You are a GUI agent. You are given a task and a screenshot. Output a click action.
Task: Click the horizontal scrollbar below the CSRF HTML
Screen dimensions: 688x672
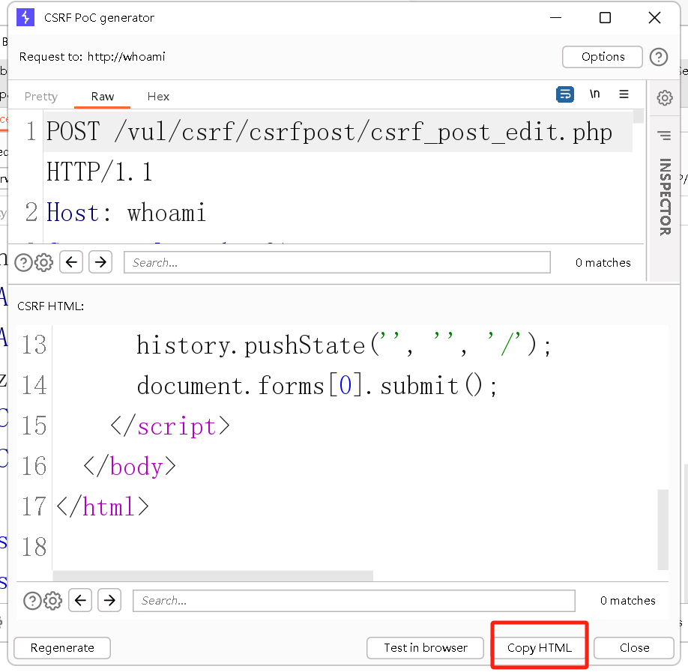tap(212, 576)
